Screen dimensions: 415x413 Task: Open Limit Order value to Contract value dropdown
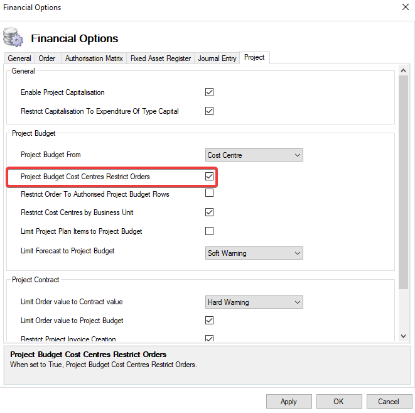click(254, 302)
